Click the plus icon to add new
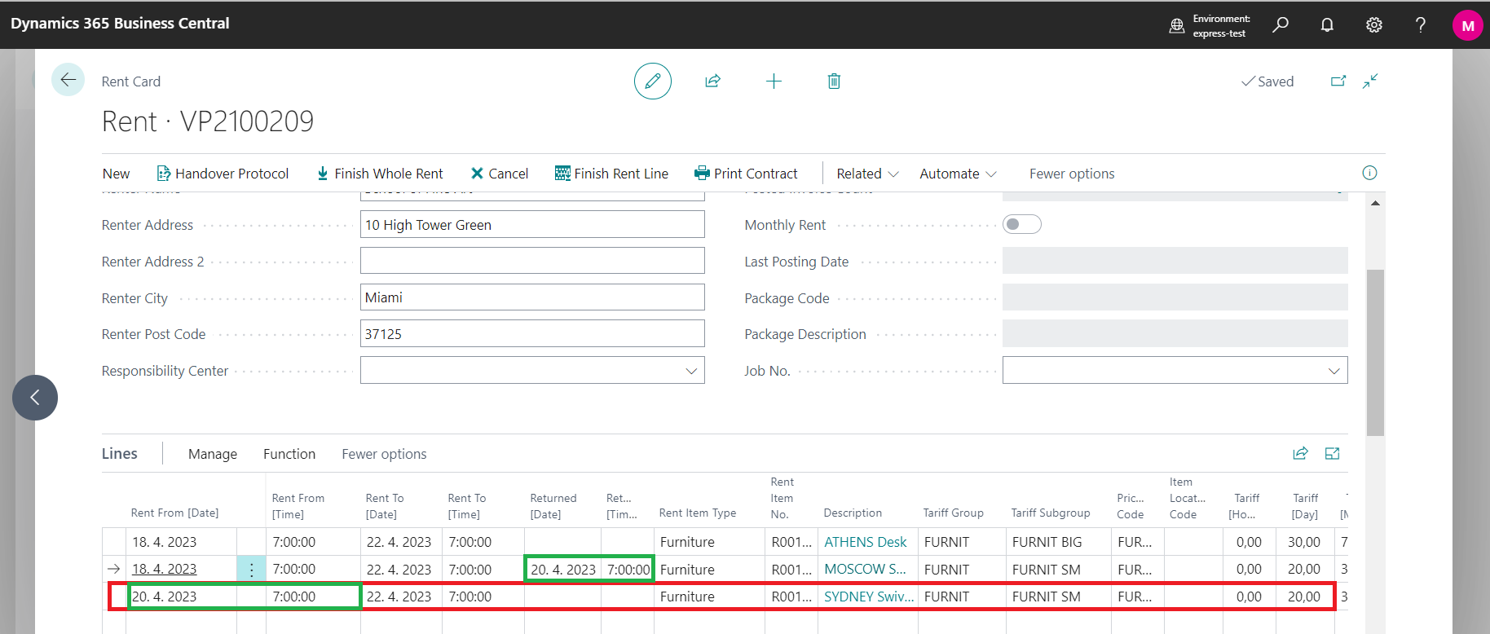 774,81
